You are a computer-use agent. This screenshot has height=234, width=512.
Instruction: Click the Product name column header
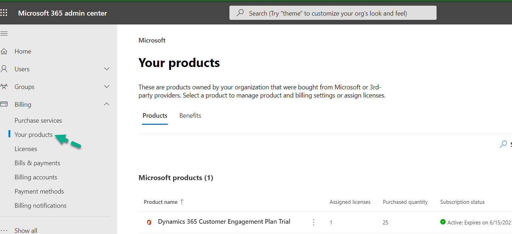point(160,202)
